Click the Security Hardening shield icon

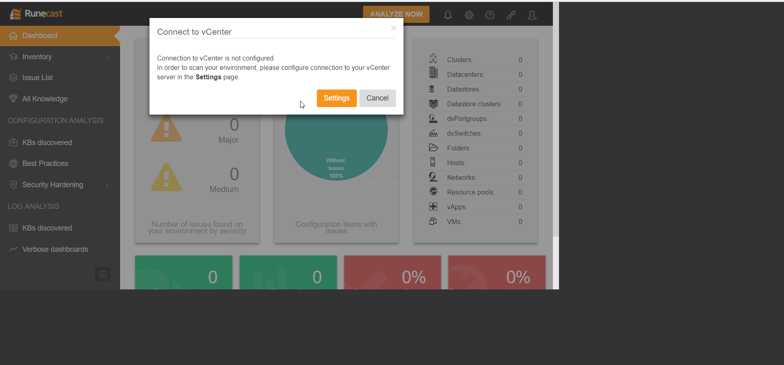coord(13,185)
